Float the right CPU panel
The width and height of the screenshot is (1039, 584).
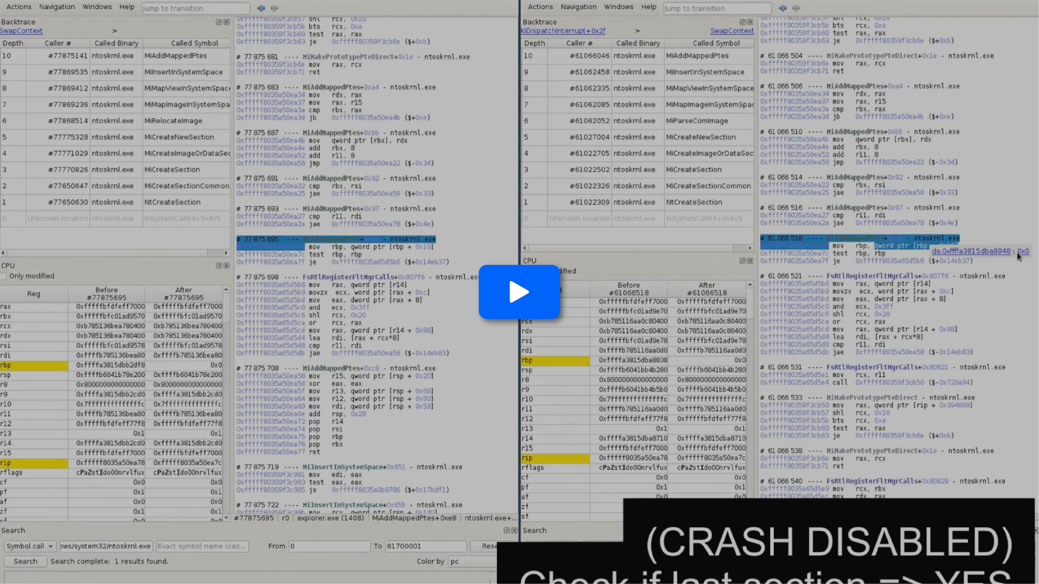click(x=742, y=261)
